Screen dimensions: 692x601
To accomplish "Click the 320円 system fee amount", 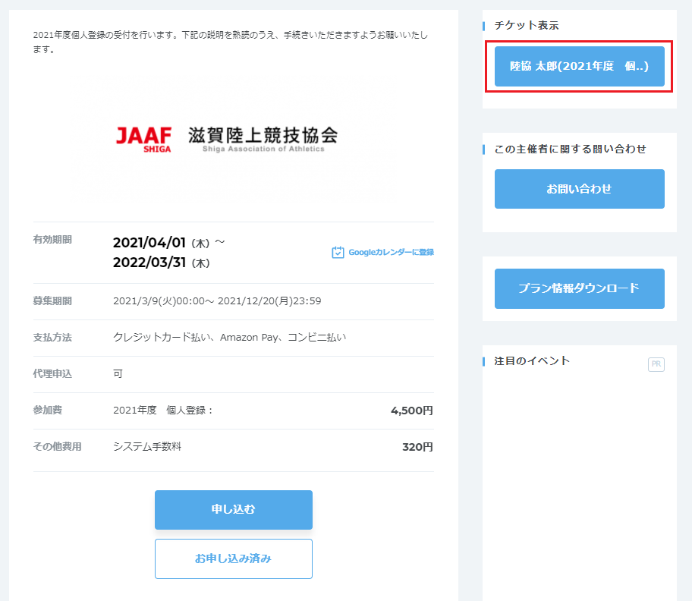I will click(x=417, y=447).
